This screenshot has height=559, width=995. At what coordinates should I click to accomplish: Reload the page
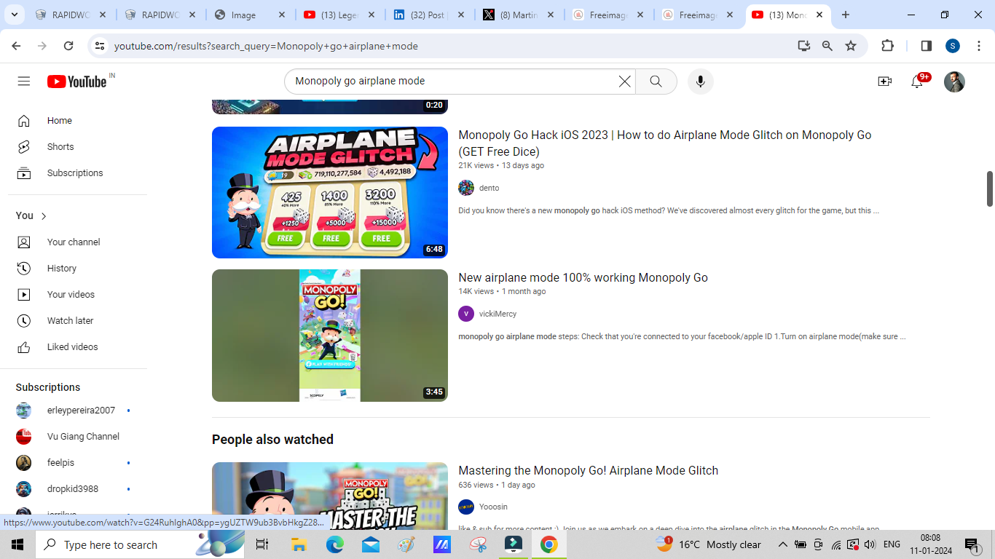pyautogui.click(x=68, y=46)
